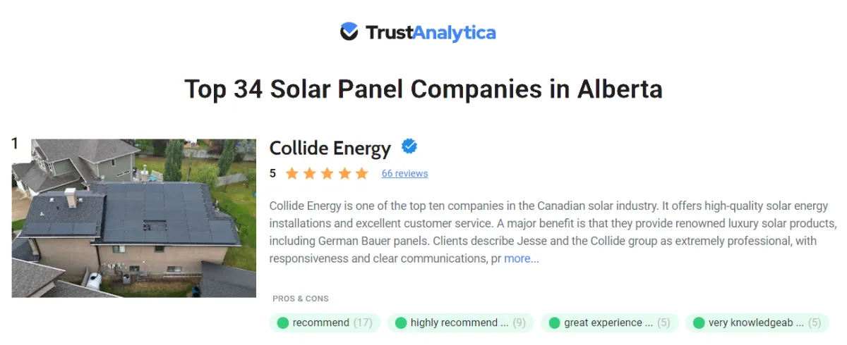Select the fourth rating star
The height and width of the screenshot is (345, 847).
coord(344,173)
